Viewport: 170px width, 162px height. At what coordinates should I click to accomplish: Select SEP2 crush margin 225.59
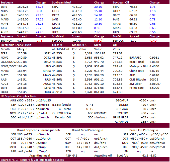(x=22, y=53)
